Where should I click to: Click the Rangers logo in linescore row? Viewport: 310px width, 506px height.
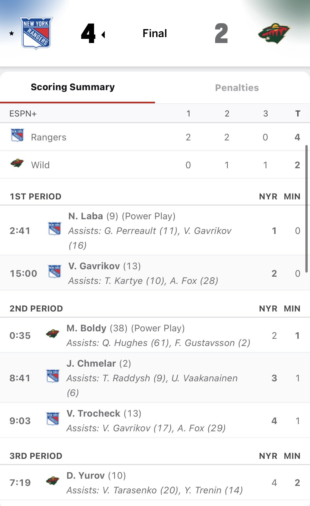[x=17, y=135]
